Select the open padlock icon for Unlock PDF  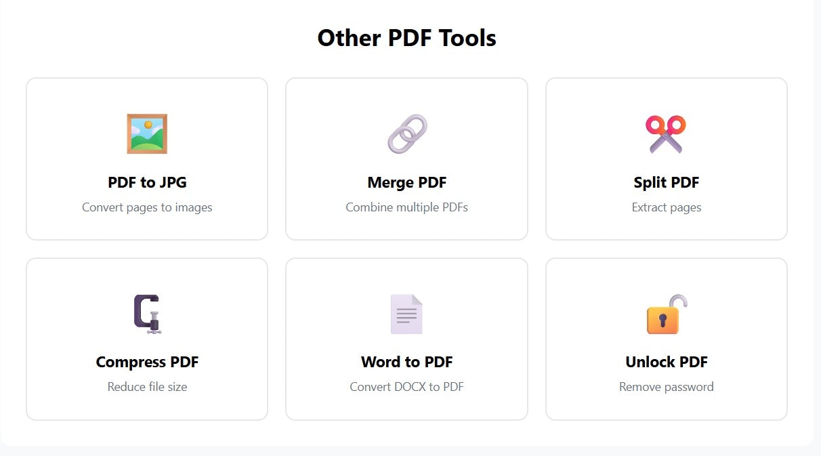[666, 313]
